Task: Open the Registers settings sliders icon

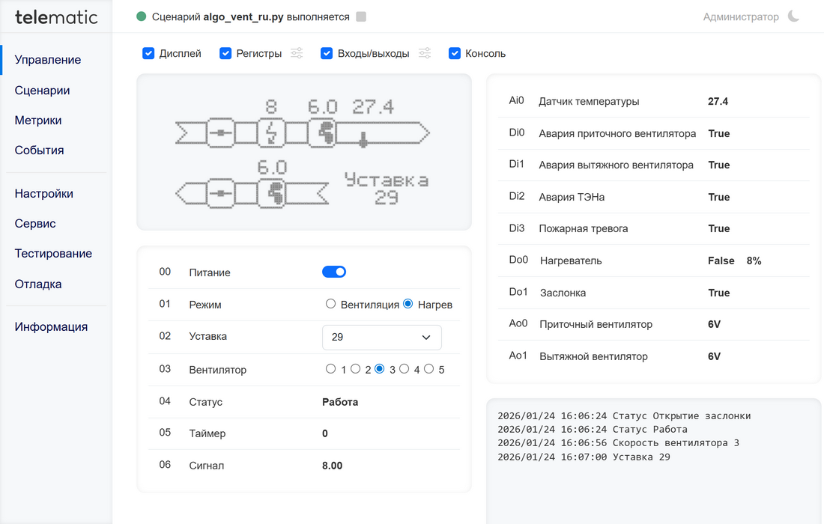Action: 297,53
